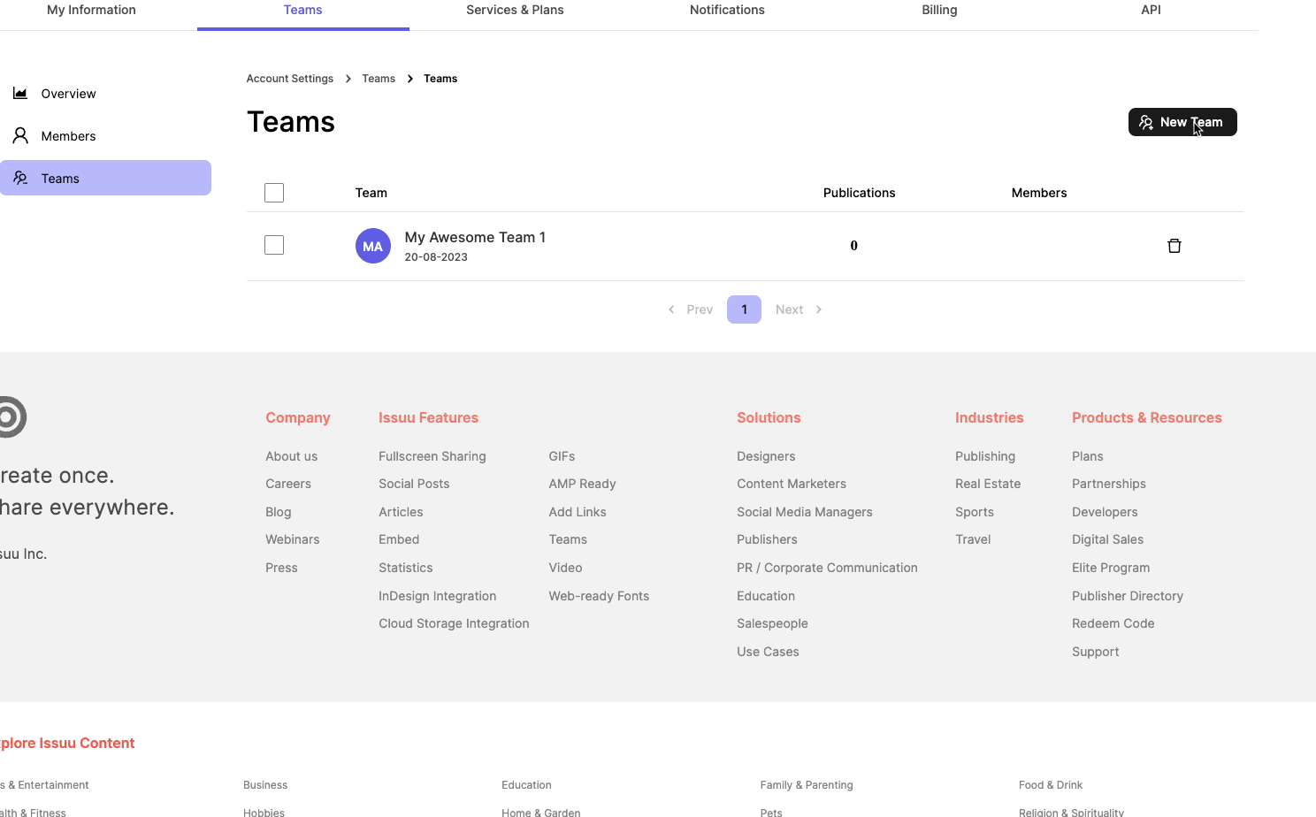Viewport: 1316px width, 817px height.
Task: Open the Notifications tab
Action: click(727, 10)
